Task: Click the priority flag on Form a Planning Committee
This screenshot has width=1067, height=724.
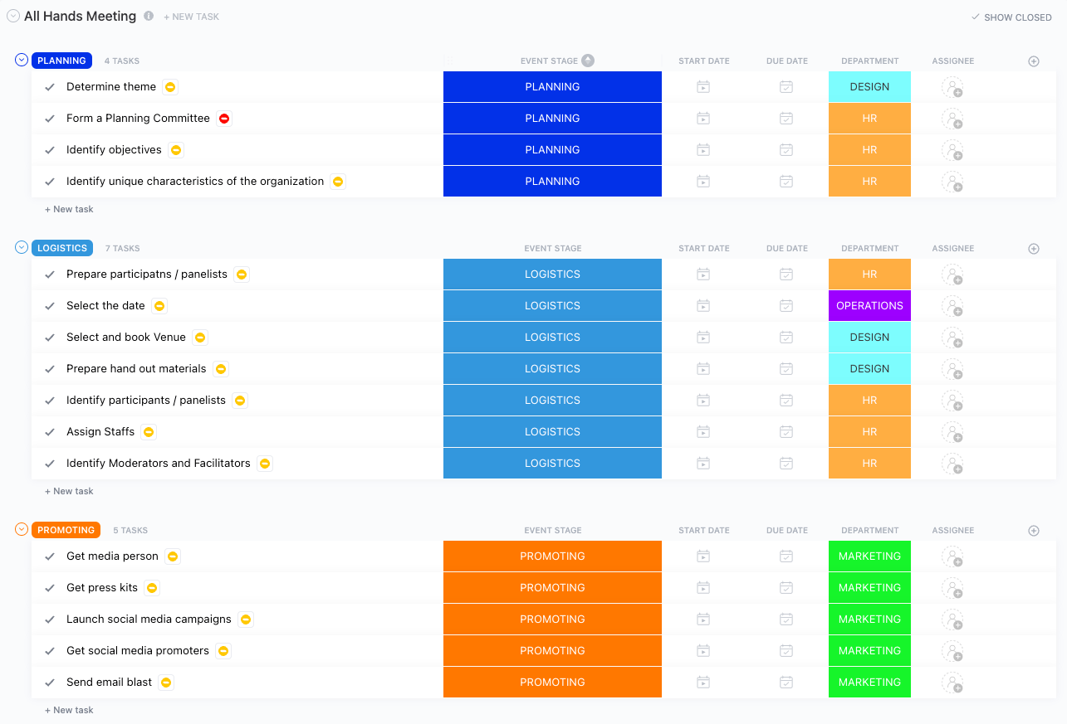Action: click(x=223, y=118)
